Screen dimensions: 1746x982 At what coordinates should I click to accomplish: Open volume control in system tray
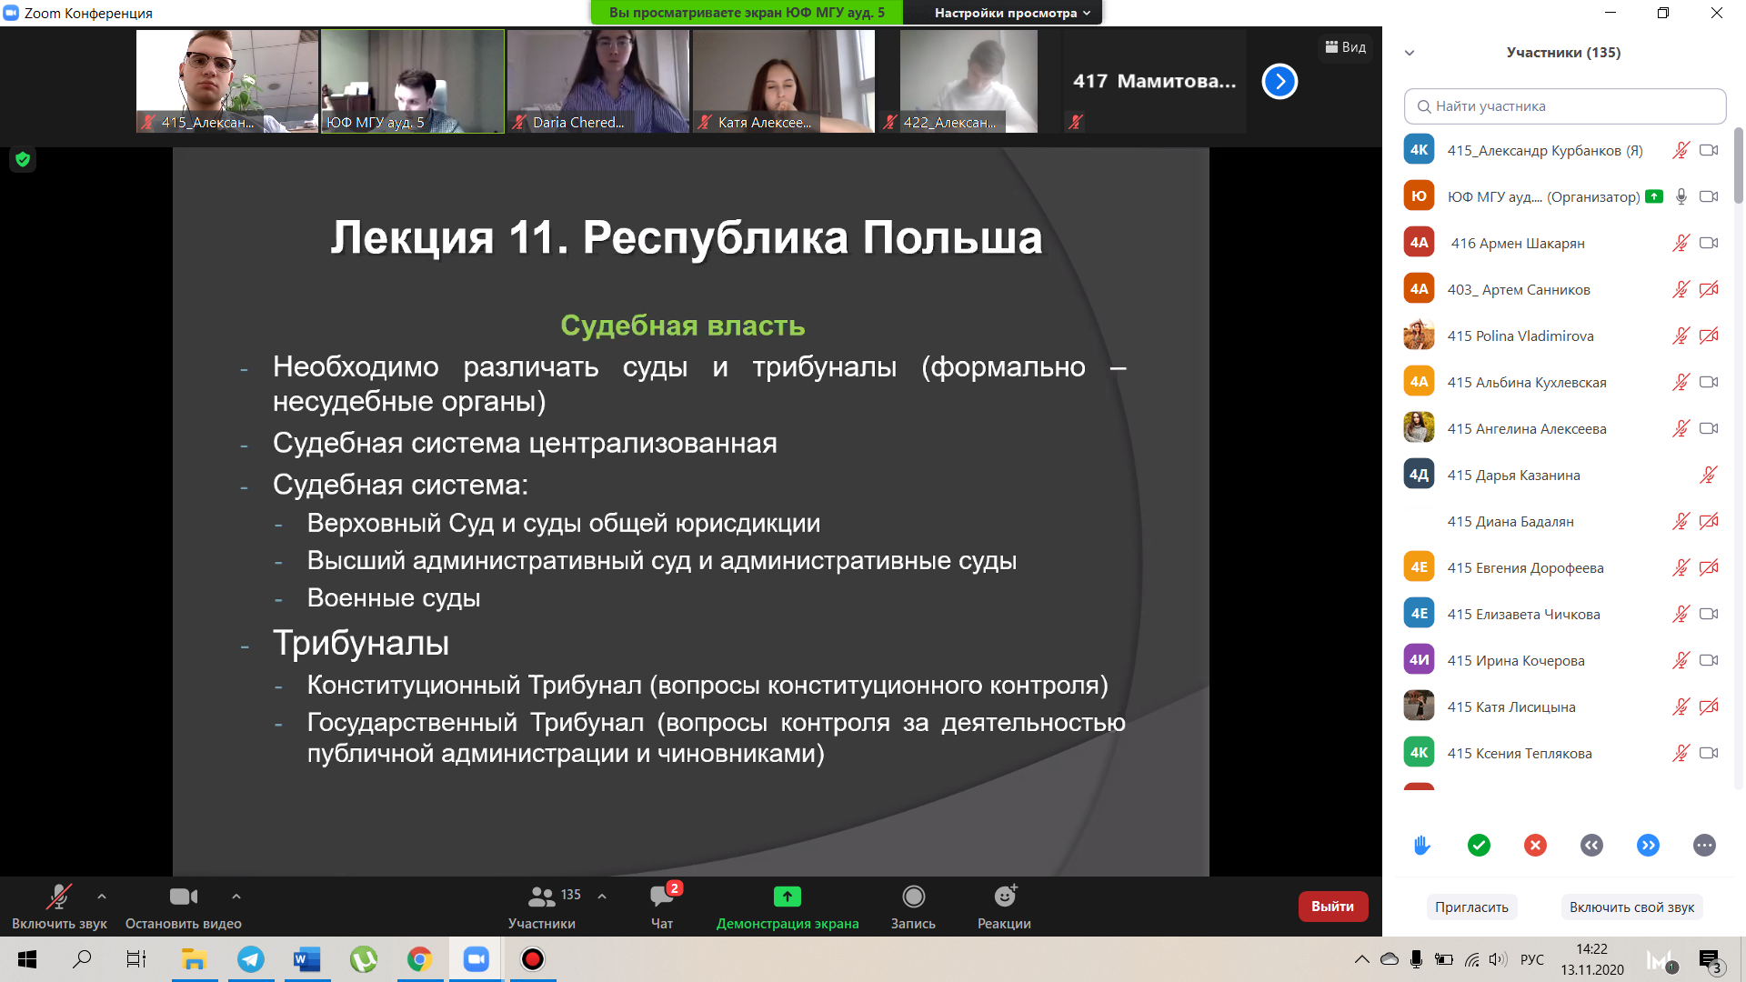1499,959
